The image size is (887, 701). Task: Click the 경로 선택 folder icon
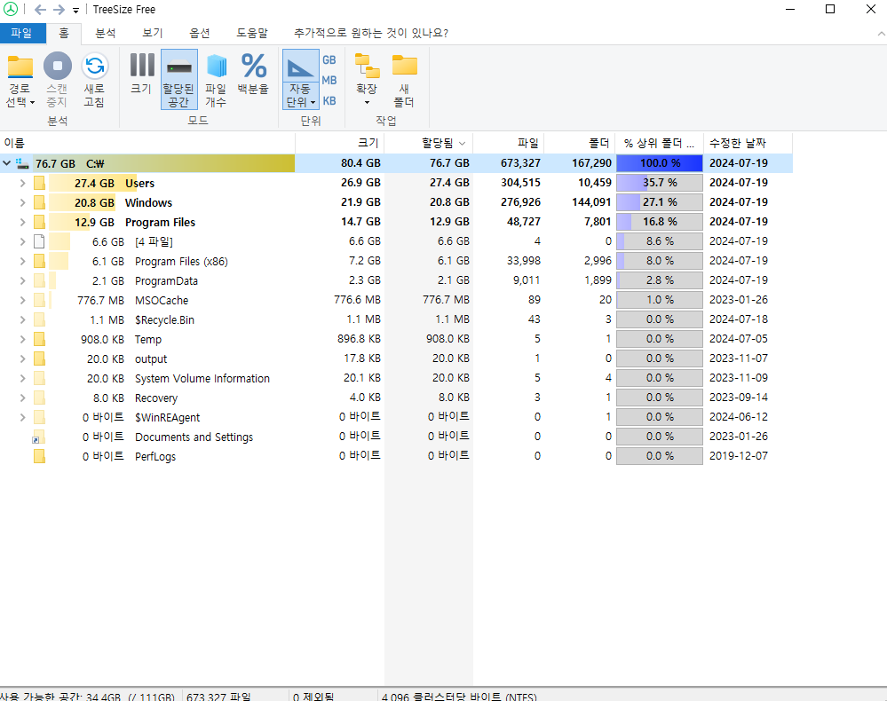[20, 67]
